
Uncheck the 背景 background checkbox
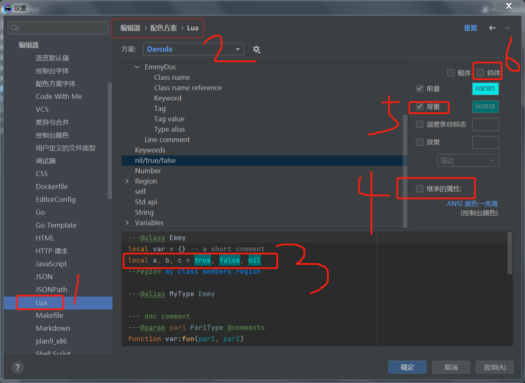(x=420, y=106)
